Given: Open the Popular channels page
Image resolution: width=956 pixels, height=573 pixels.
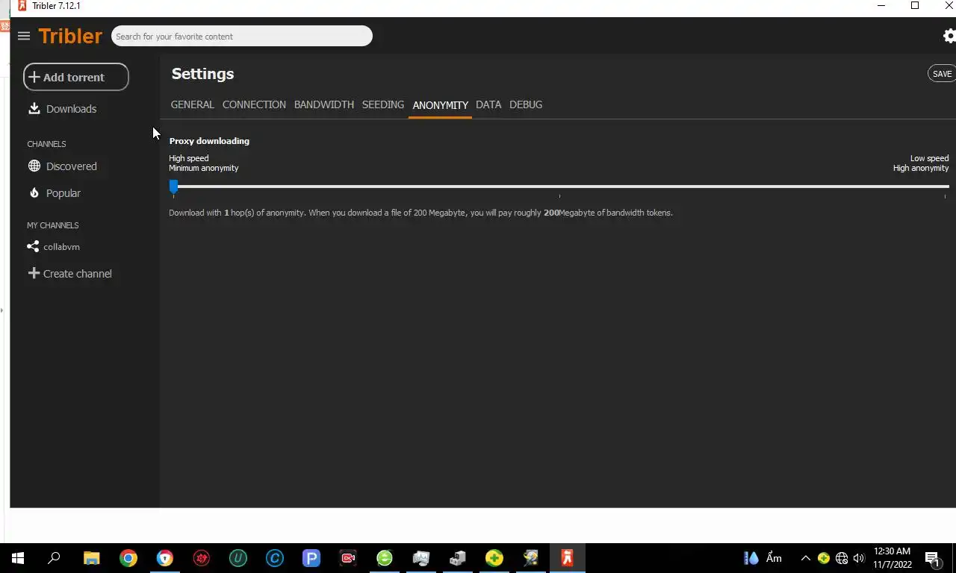Looking at the screenshot, I should 55,193.
